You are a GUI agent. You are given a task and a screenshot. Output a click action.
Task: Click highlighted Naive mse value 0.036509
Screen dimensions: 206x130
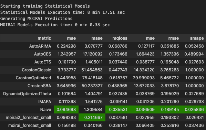[x=145, y=110]
